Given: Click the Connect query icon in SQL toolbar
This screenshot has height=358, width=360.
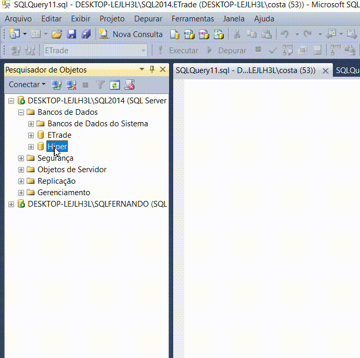Looking at the screenshot, I should click(x=15, y=50).
